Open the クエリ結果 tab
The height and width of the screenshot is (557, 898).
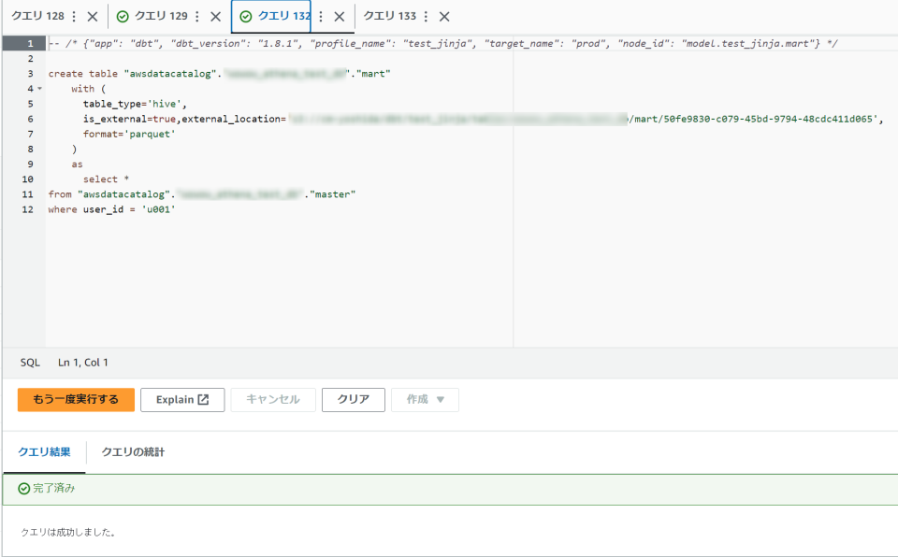(x=44, y=452)
